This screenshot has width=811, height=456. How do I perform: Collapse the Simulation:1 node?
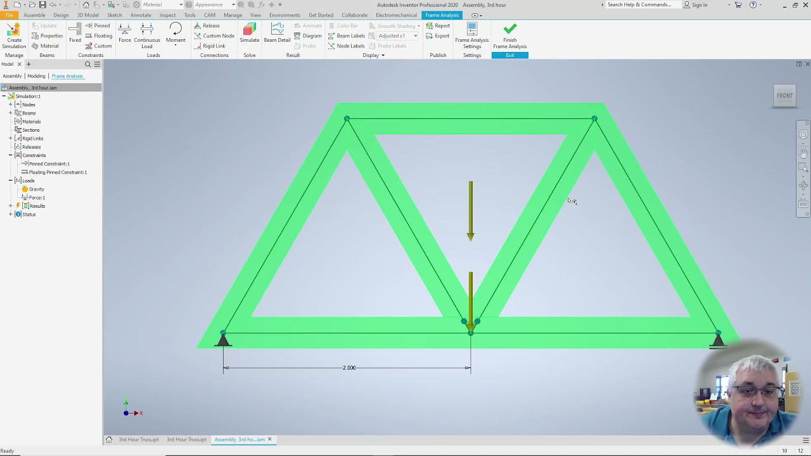coord(4,96)
